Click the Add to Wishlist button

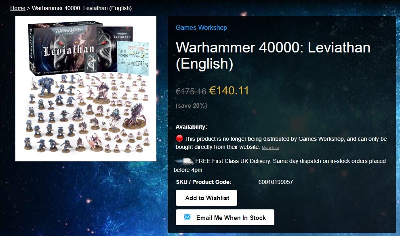206,198
